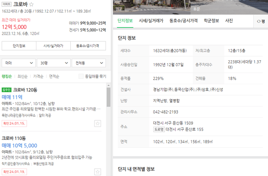Click 럭키공인중개사사무소 agency name
This screenshot has height=176, width=268.
click(x=16, y=164)
